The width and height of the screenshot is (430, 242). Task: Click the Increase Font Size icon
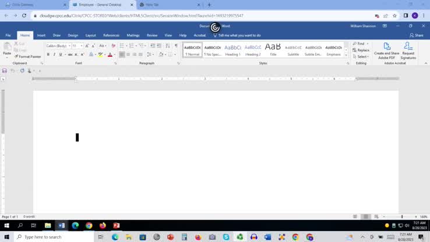pyautogui.click(x=87, y=46)
